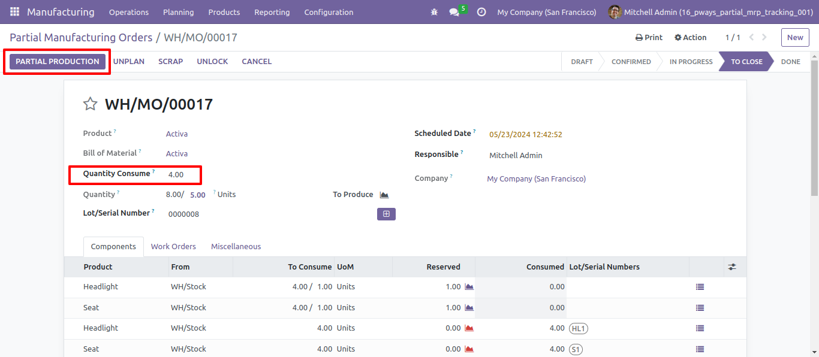Go to Partial Manufacturing Orders breadcrumb link
The width and height of the screenshot is (819, 357).
(x=81, y=37)
